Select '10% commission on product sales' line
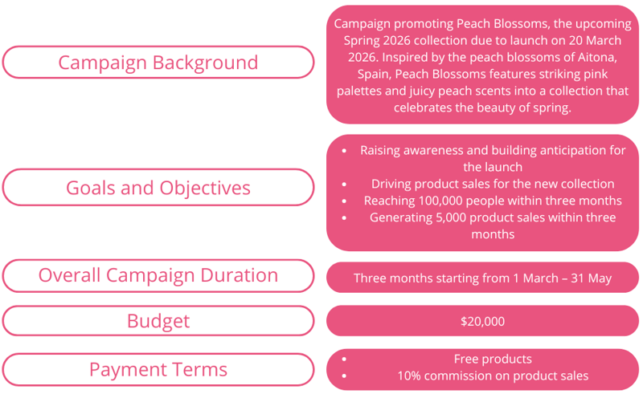 493,376
